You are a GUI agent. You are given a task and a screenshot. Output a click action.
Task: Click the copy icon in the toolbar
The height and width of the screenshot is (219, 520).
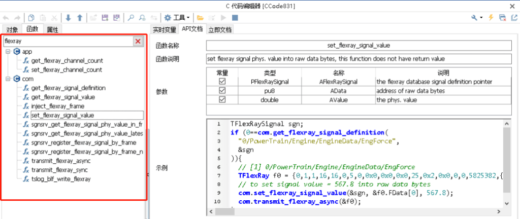[x=31, y=18]
